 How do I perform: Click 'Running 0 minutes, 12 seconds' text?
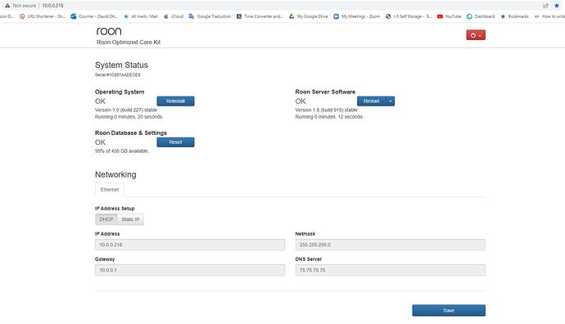[329, 117]
